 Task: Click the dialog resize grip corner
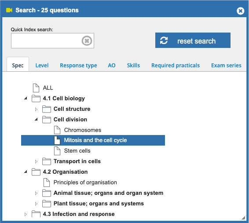(x=243, y=218)
